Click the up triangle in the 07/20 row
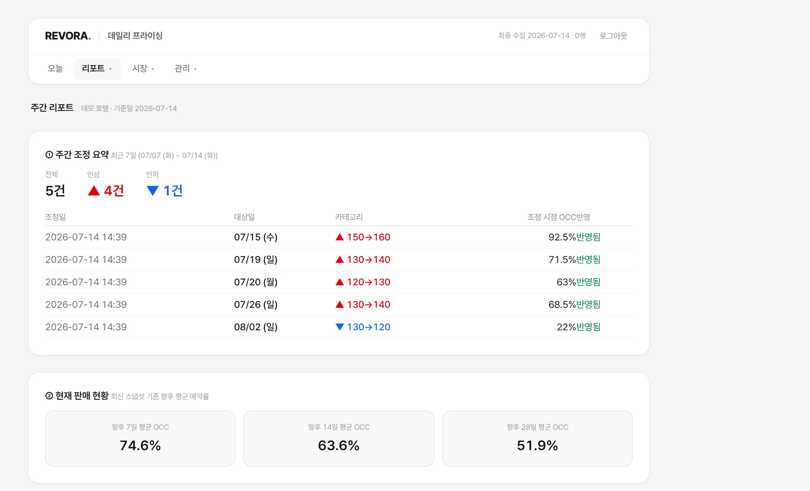The height and width of the screenshot is (491, 810). (x=340, y=282)
